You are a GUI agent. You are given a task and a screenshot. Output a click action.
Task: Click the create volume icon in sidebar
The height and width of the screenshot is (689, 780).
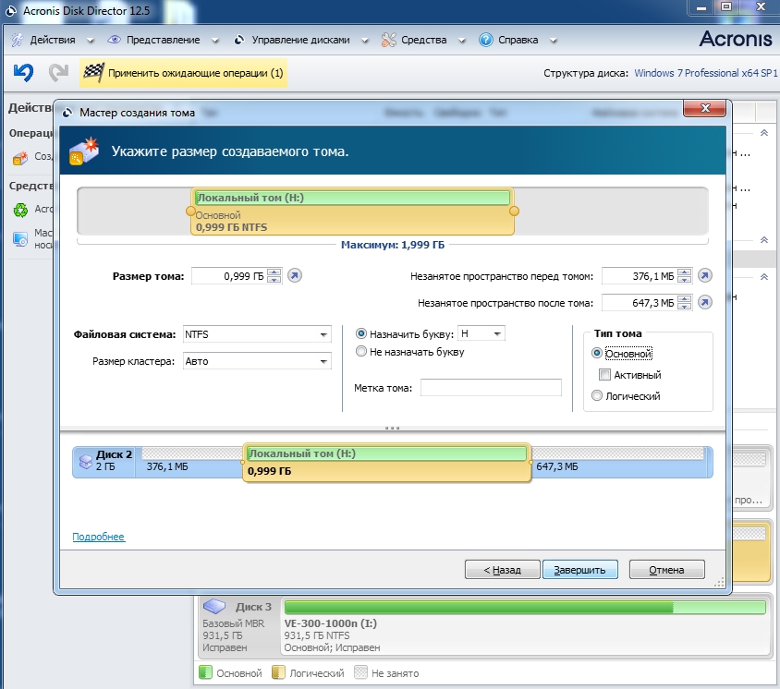tap(20, 158)
